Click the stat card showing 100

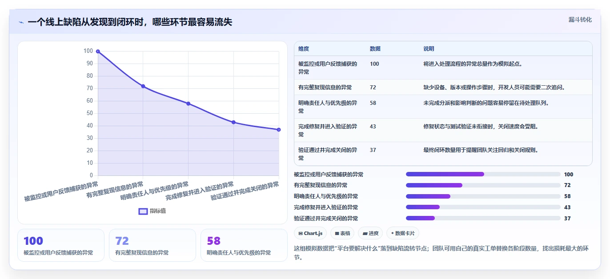click(x=61, y=245)
